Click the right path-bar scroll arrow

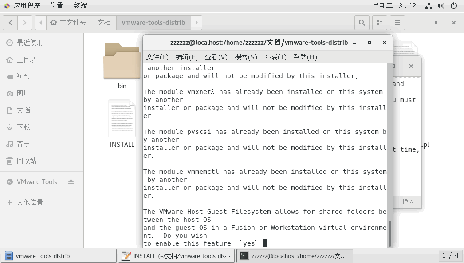click(197, 23)
